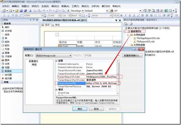Image resolution: width=181 pixels, height=125 pixels.
Task: Select the 指针 pointer tool in toolbox
Action: tap(7, 27)
